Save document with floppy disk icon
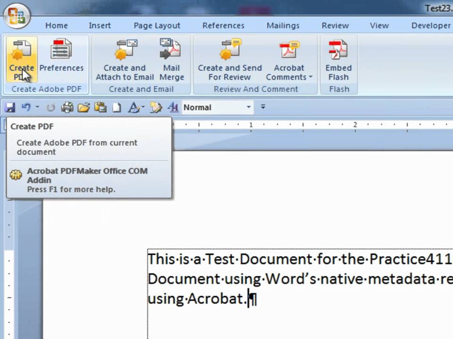 tap(10, 107)
